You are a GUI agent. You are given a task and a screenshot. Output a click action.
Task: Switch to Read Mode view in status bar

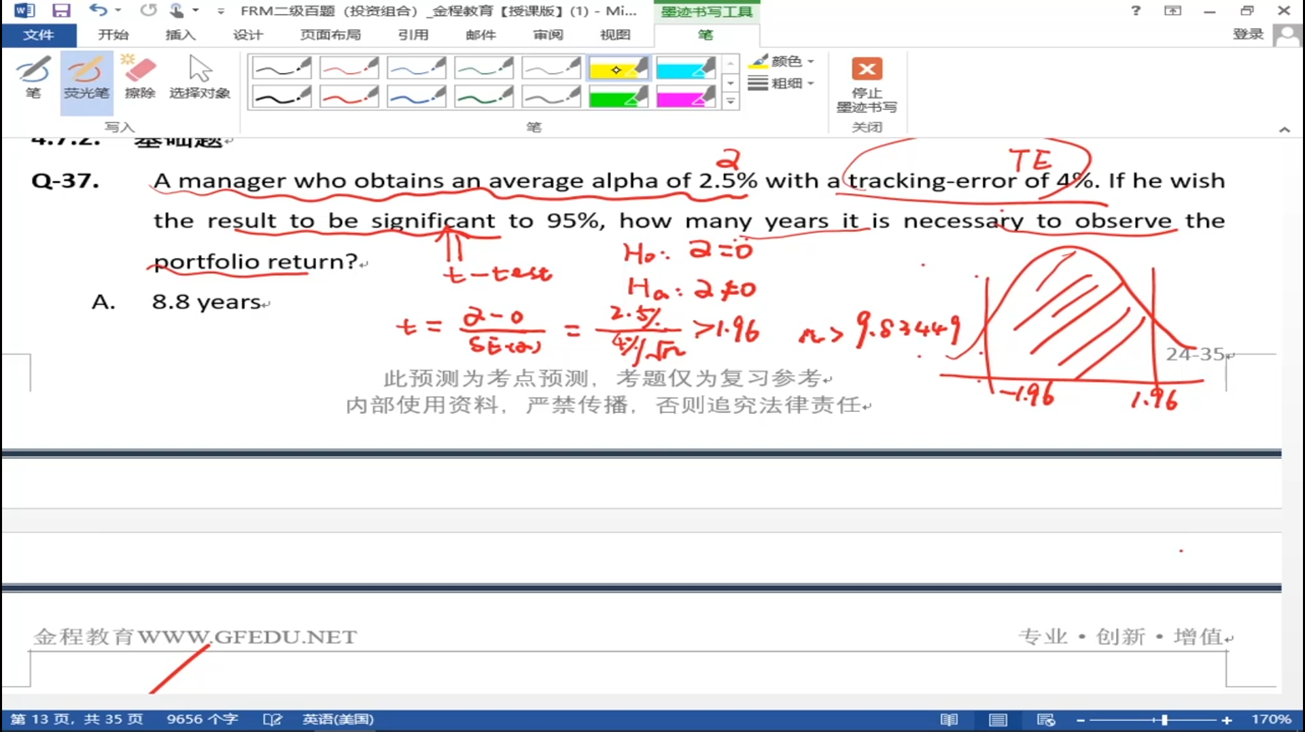click(x=949, y=719)
